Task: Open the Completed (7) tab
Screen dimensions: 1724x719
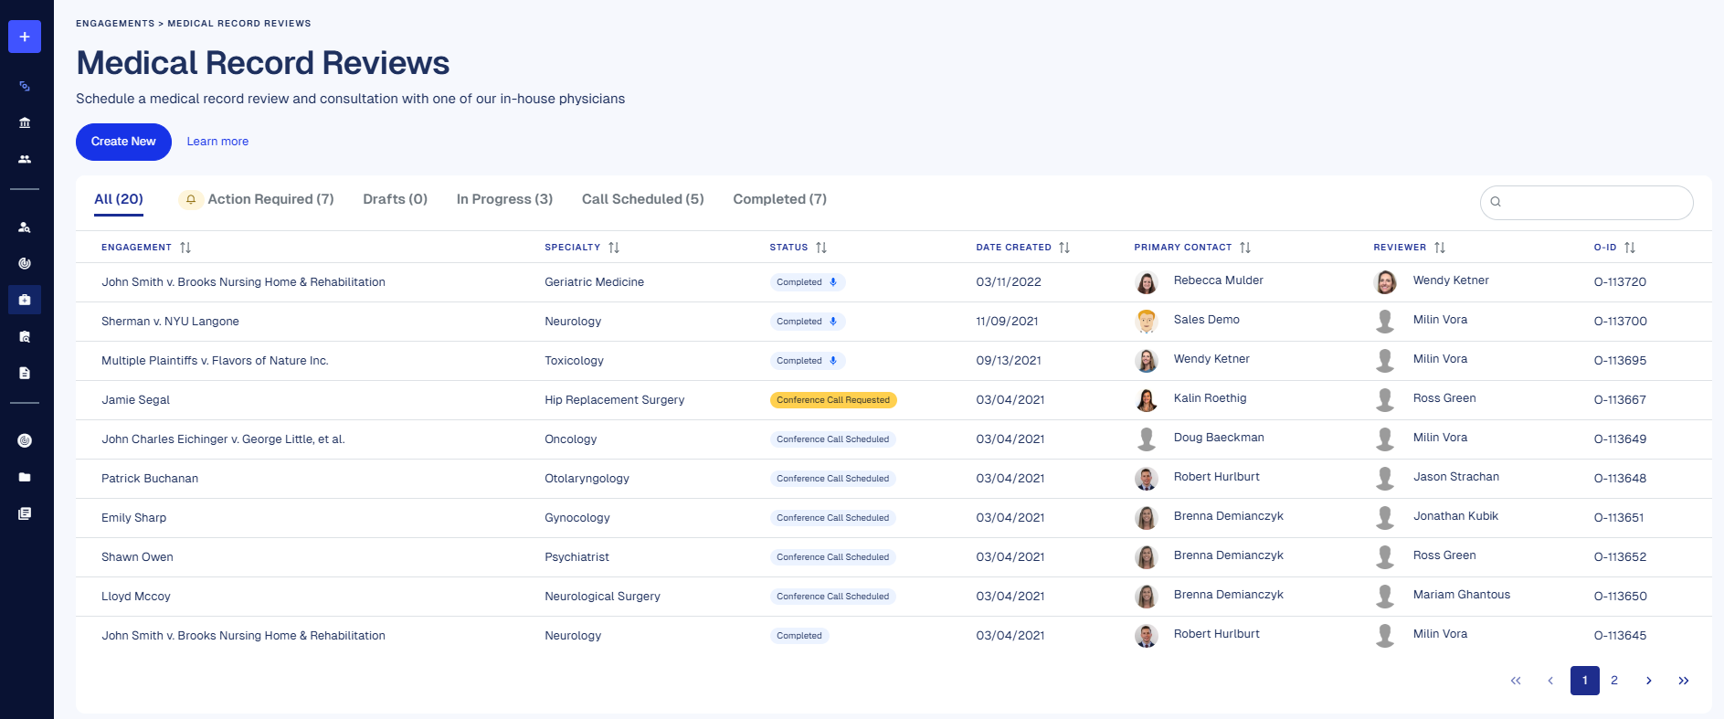Action: click(x=779, y=199)
